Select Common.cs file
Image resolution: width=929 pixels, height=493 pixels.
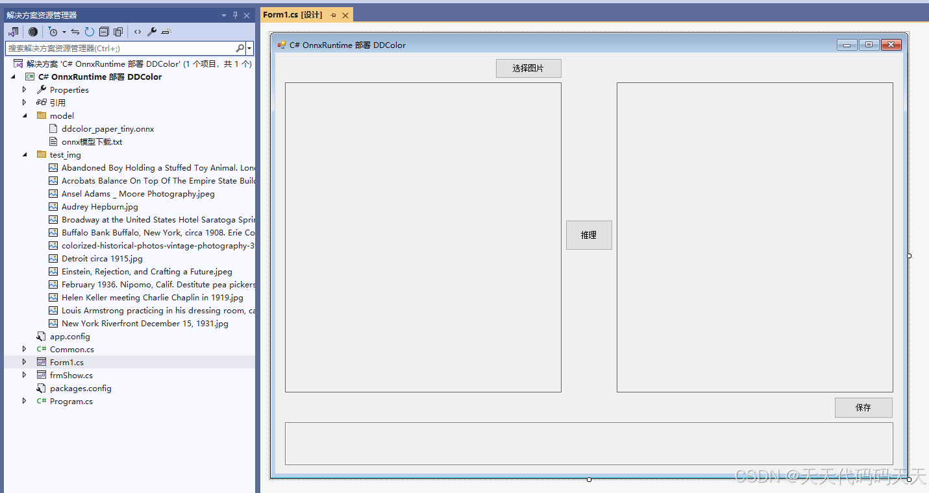click(x=72, y=349)
